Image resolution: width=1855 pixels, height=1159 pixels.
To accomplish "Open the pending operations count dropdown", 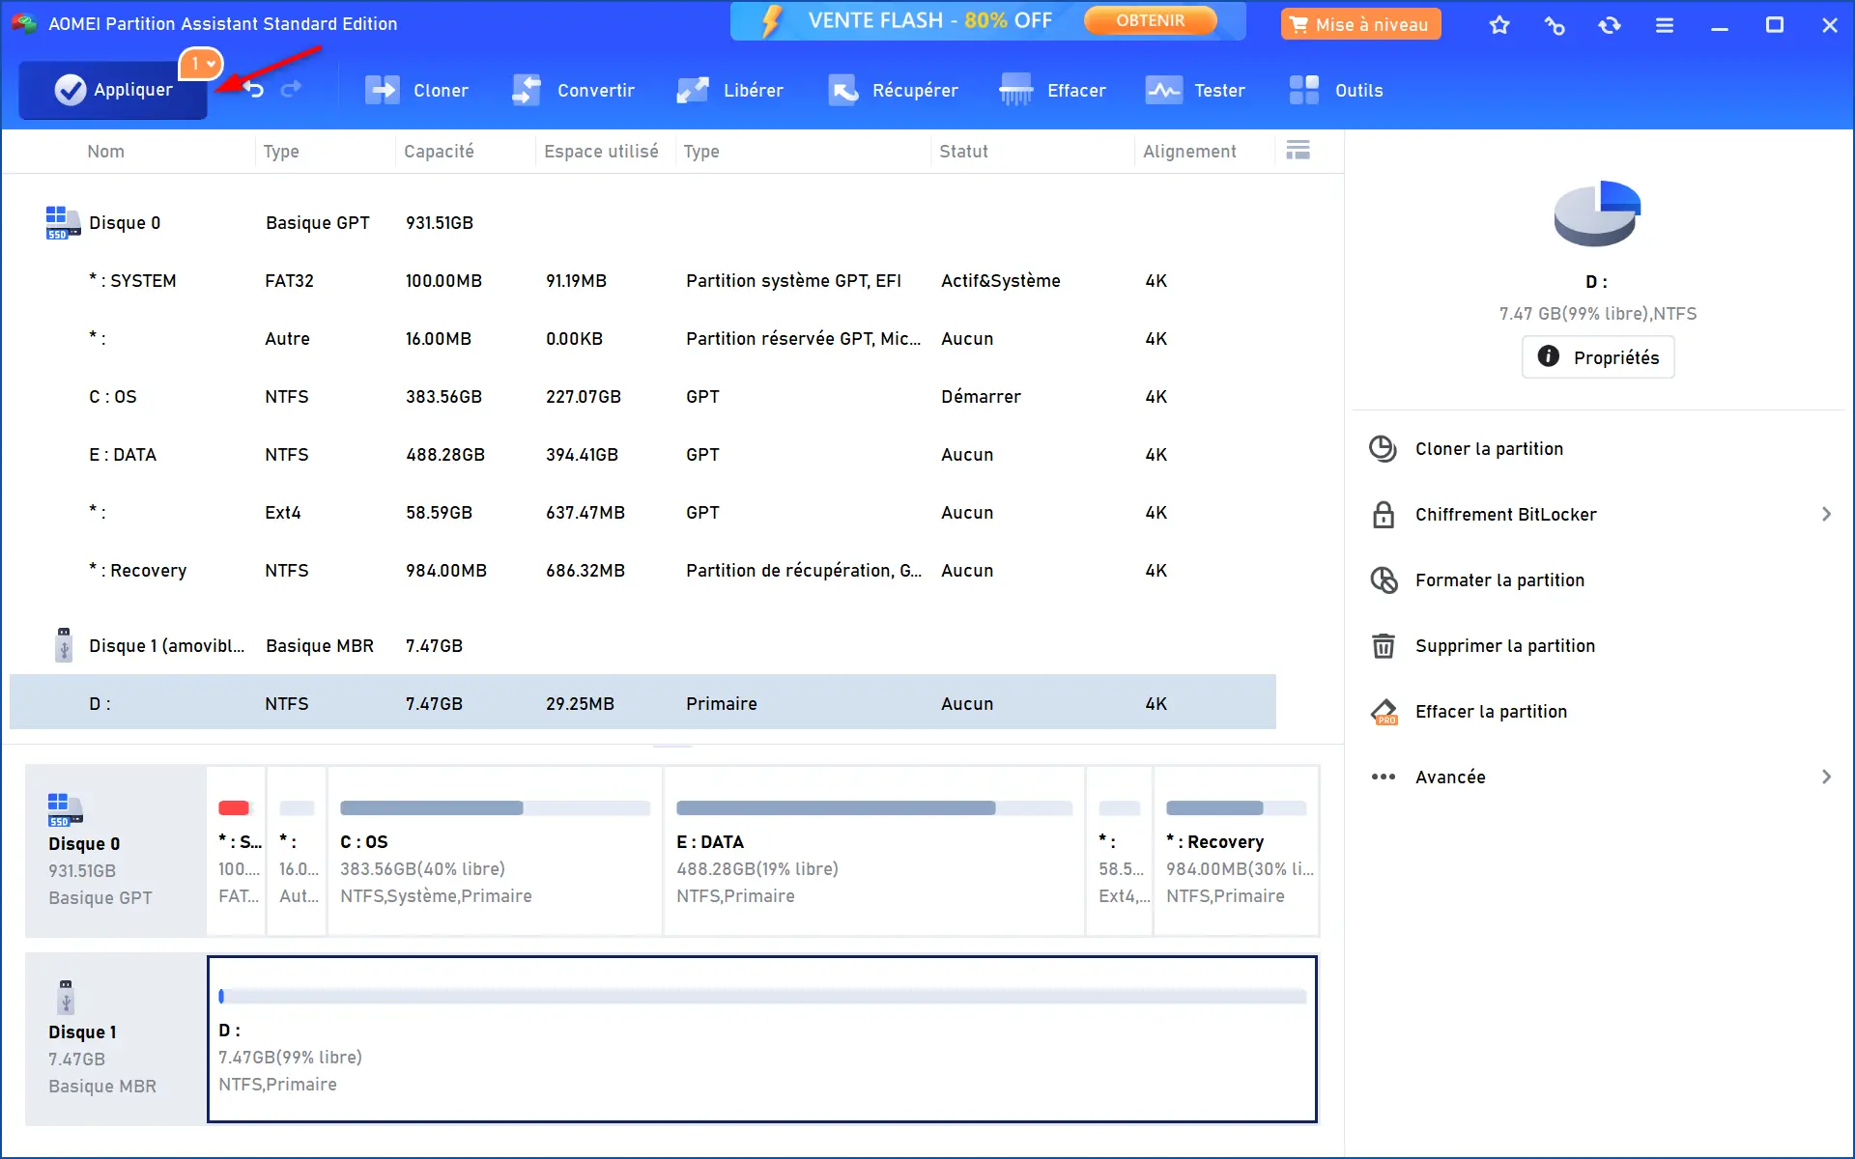I will [x=202, y=64].
